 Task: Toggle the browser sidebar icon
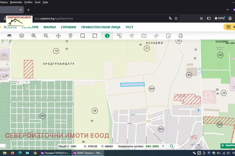[x=209, y=18]
